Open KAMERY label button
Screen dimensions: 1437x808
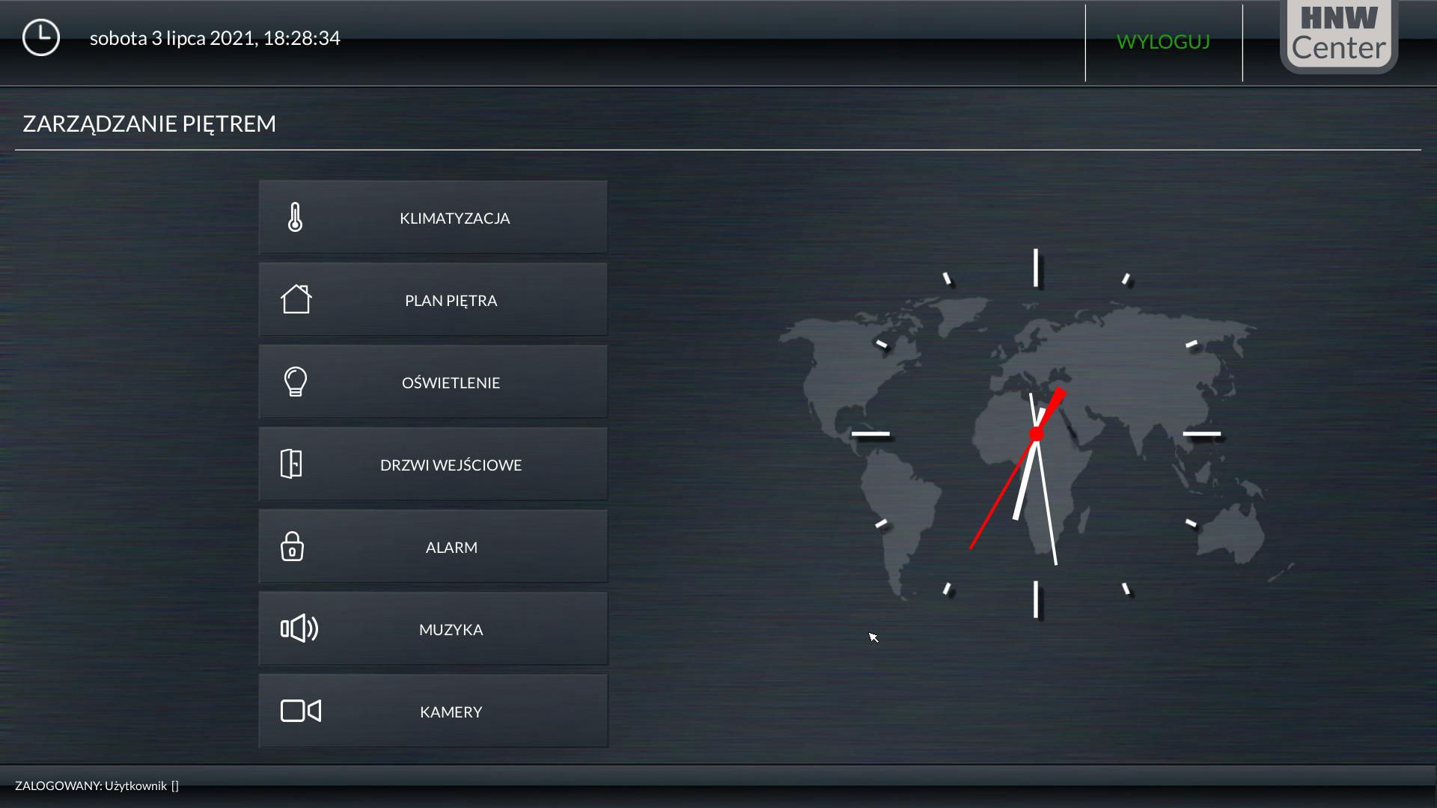[451, 712]
